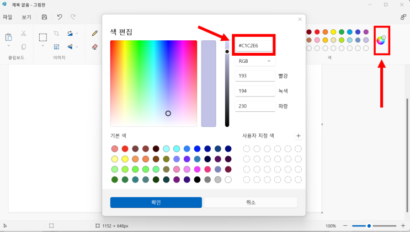Image resolution: width=410 pixels, height=232 pixels.
Task: Open the Edit colors rainbow wheel
Action: (381, 40)
